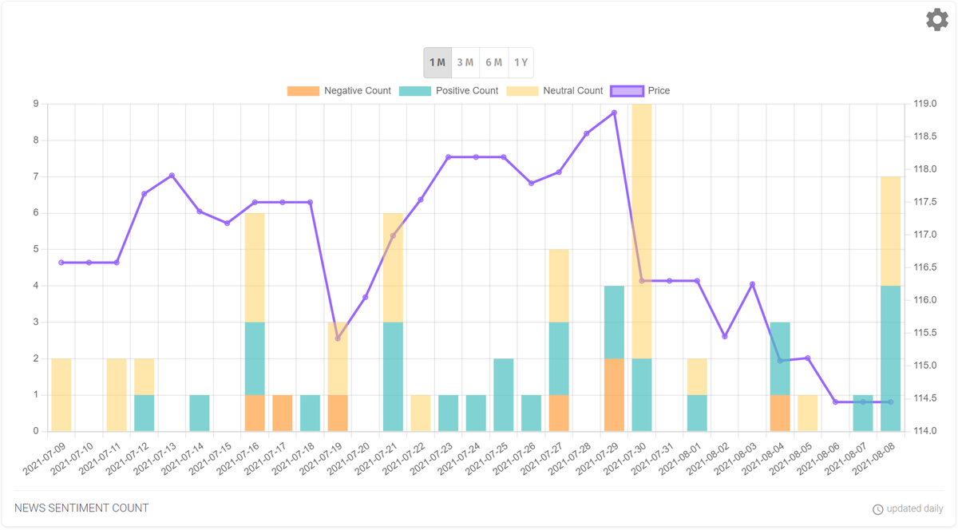Click the neutral bar on 2021-07-09
This screenshot has height=530, width=958.
(x=61, y=395)
